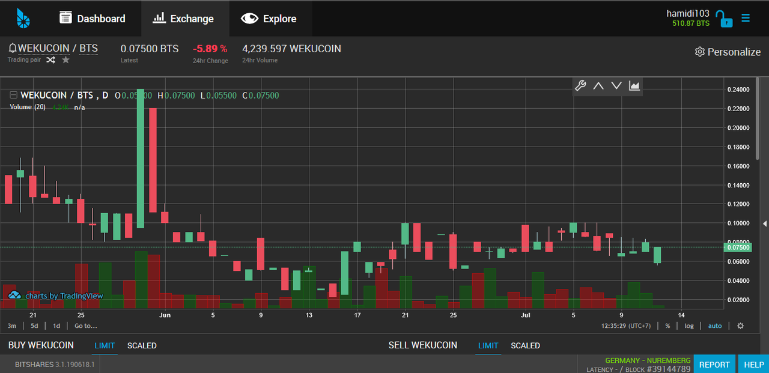Select LIMIT tab under BUY WEKUCOIN
The width and height of the screenshot is (769, 373).
(x=105, y=345)
